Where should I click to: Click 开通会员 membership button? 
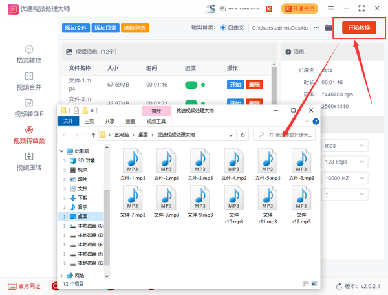click(299, 8)
